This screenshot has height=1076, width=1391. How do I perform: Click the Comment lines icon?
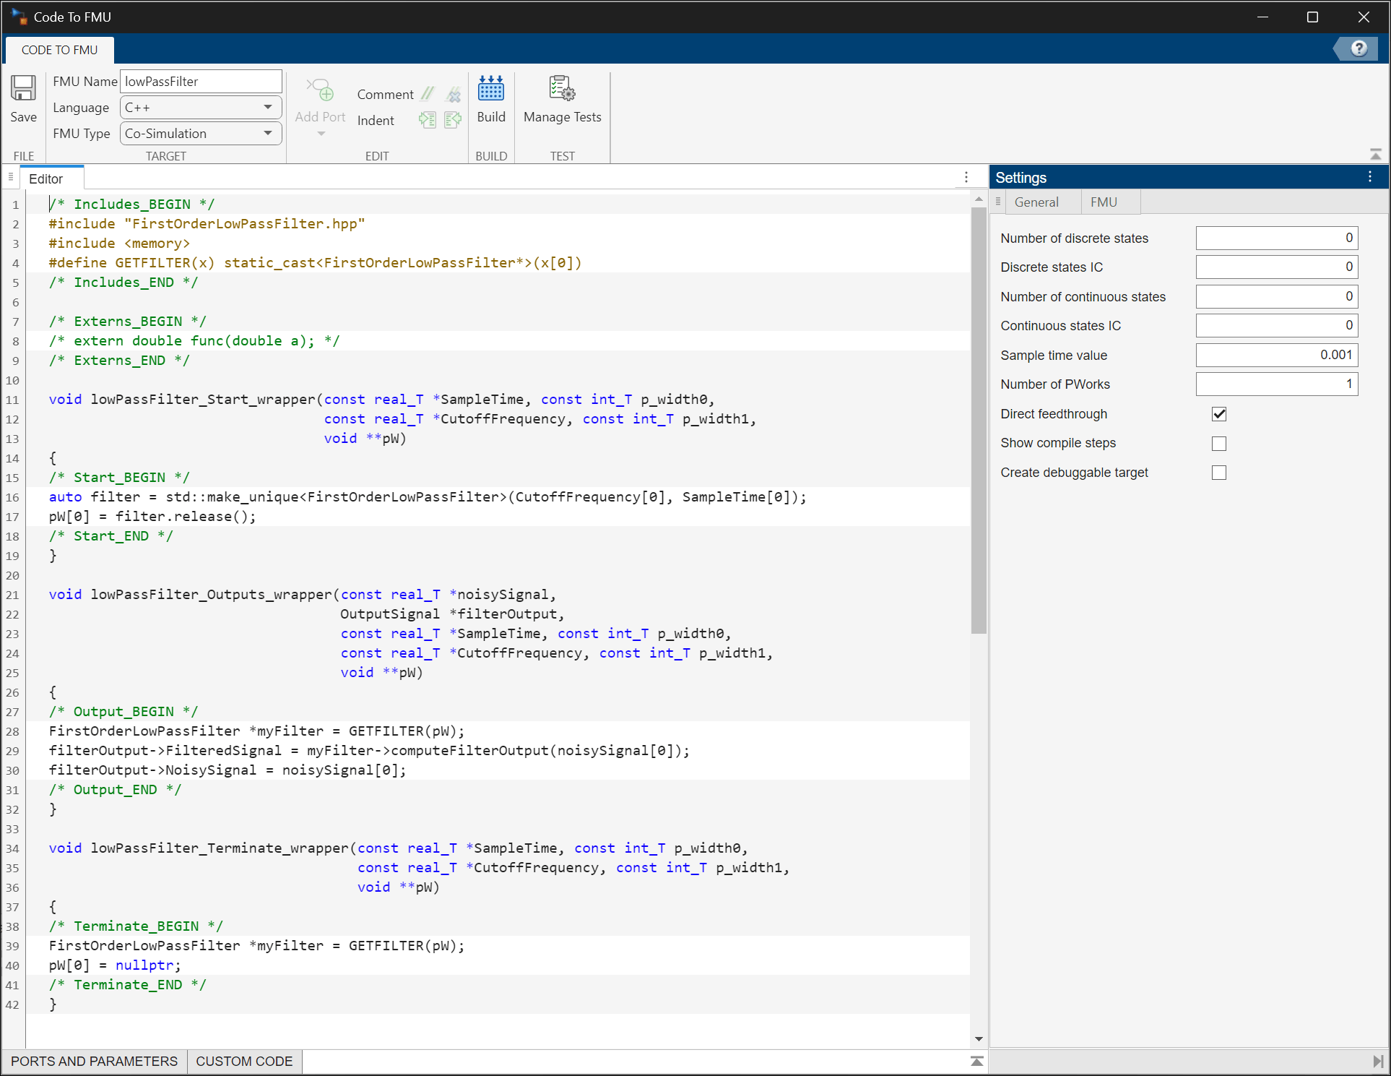tap(428, 94)
